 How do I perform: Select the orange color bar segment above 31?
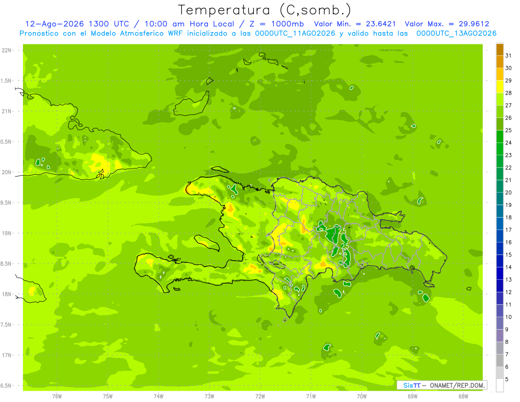coord(500,49)
